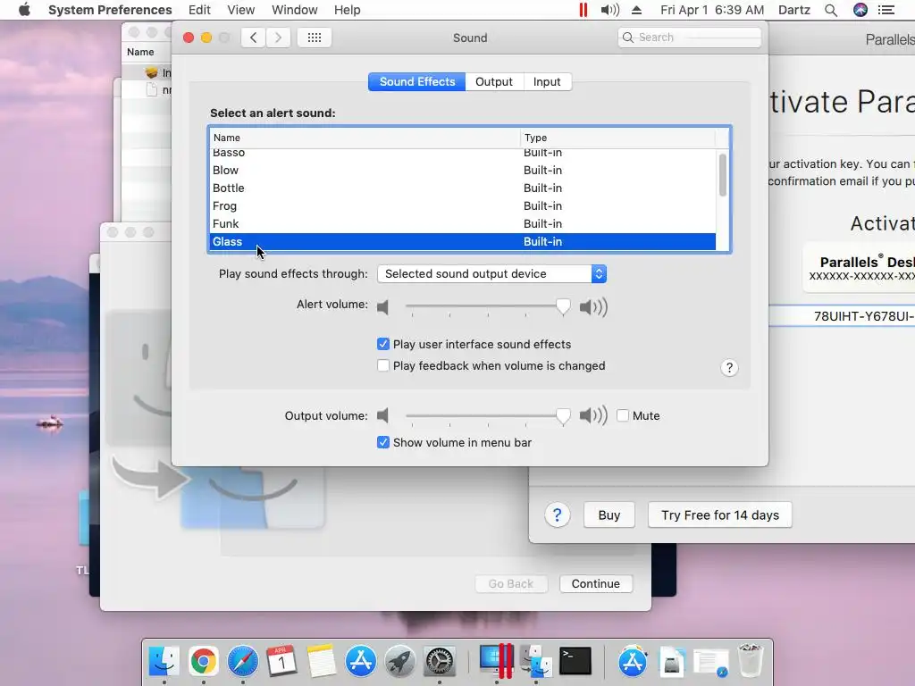The width and height of the screenshot is (915, 686).
Task: Click Continue in Migration Assistant
Action: tap(596, 584)
